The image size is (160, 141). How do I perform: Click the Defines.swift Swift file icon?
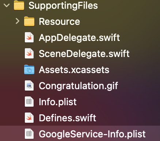point(29,118)
